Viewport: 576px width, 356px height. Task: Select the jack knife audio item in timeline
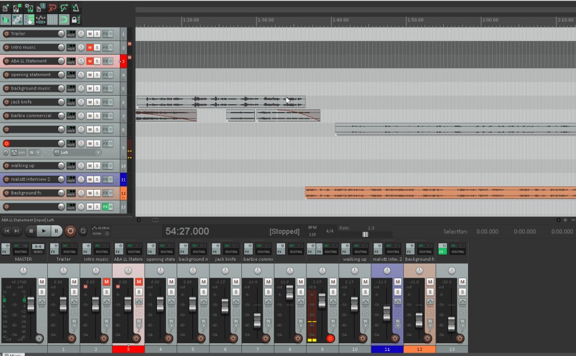220,102
